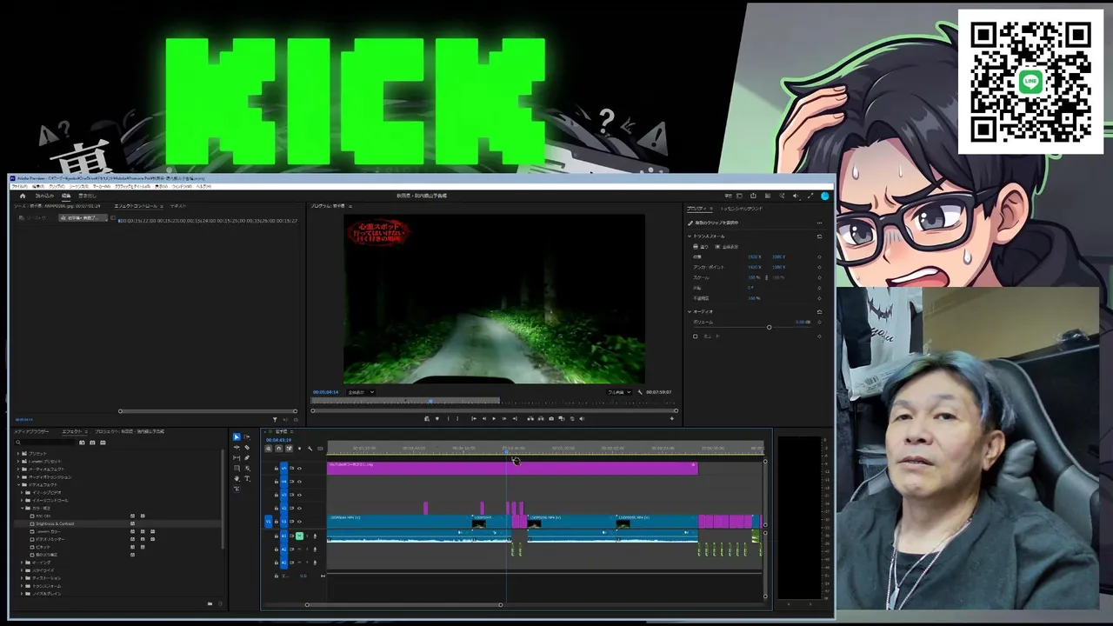Toggle eye visibility of track V5
The width and height of the screenshot is (1113, 626).
coord(299,468)
